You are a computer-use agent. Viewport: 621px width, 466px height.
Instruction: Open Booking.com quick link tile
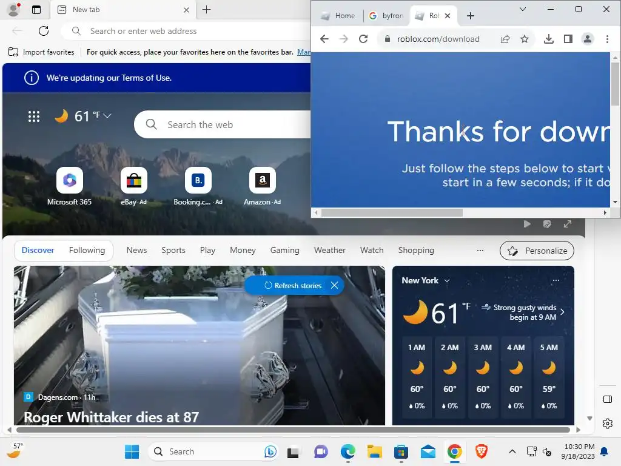(198, 186)
